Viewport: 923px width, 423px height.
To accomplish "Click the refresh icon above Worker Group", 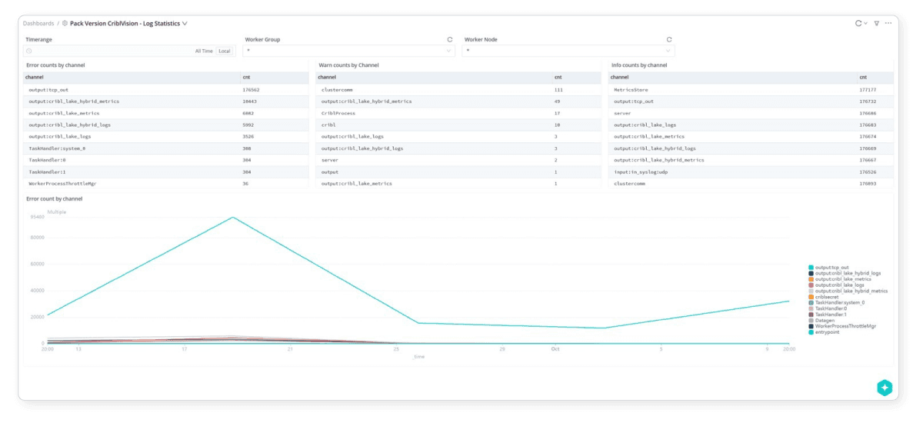I will coord(450,39).
